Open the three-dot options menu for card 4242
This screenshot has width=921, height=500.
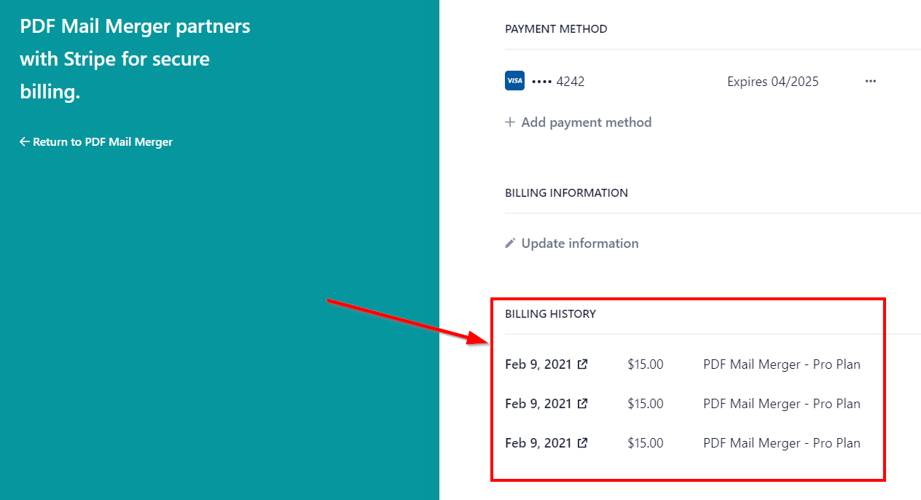(870, 82)
